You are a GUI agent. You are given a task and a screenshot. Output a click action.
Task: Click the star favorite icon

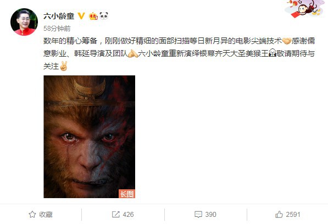pos(32,214)
